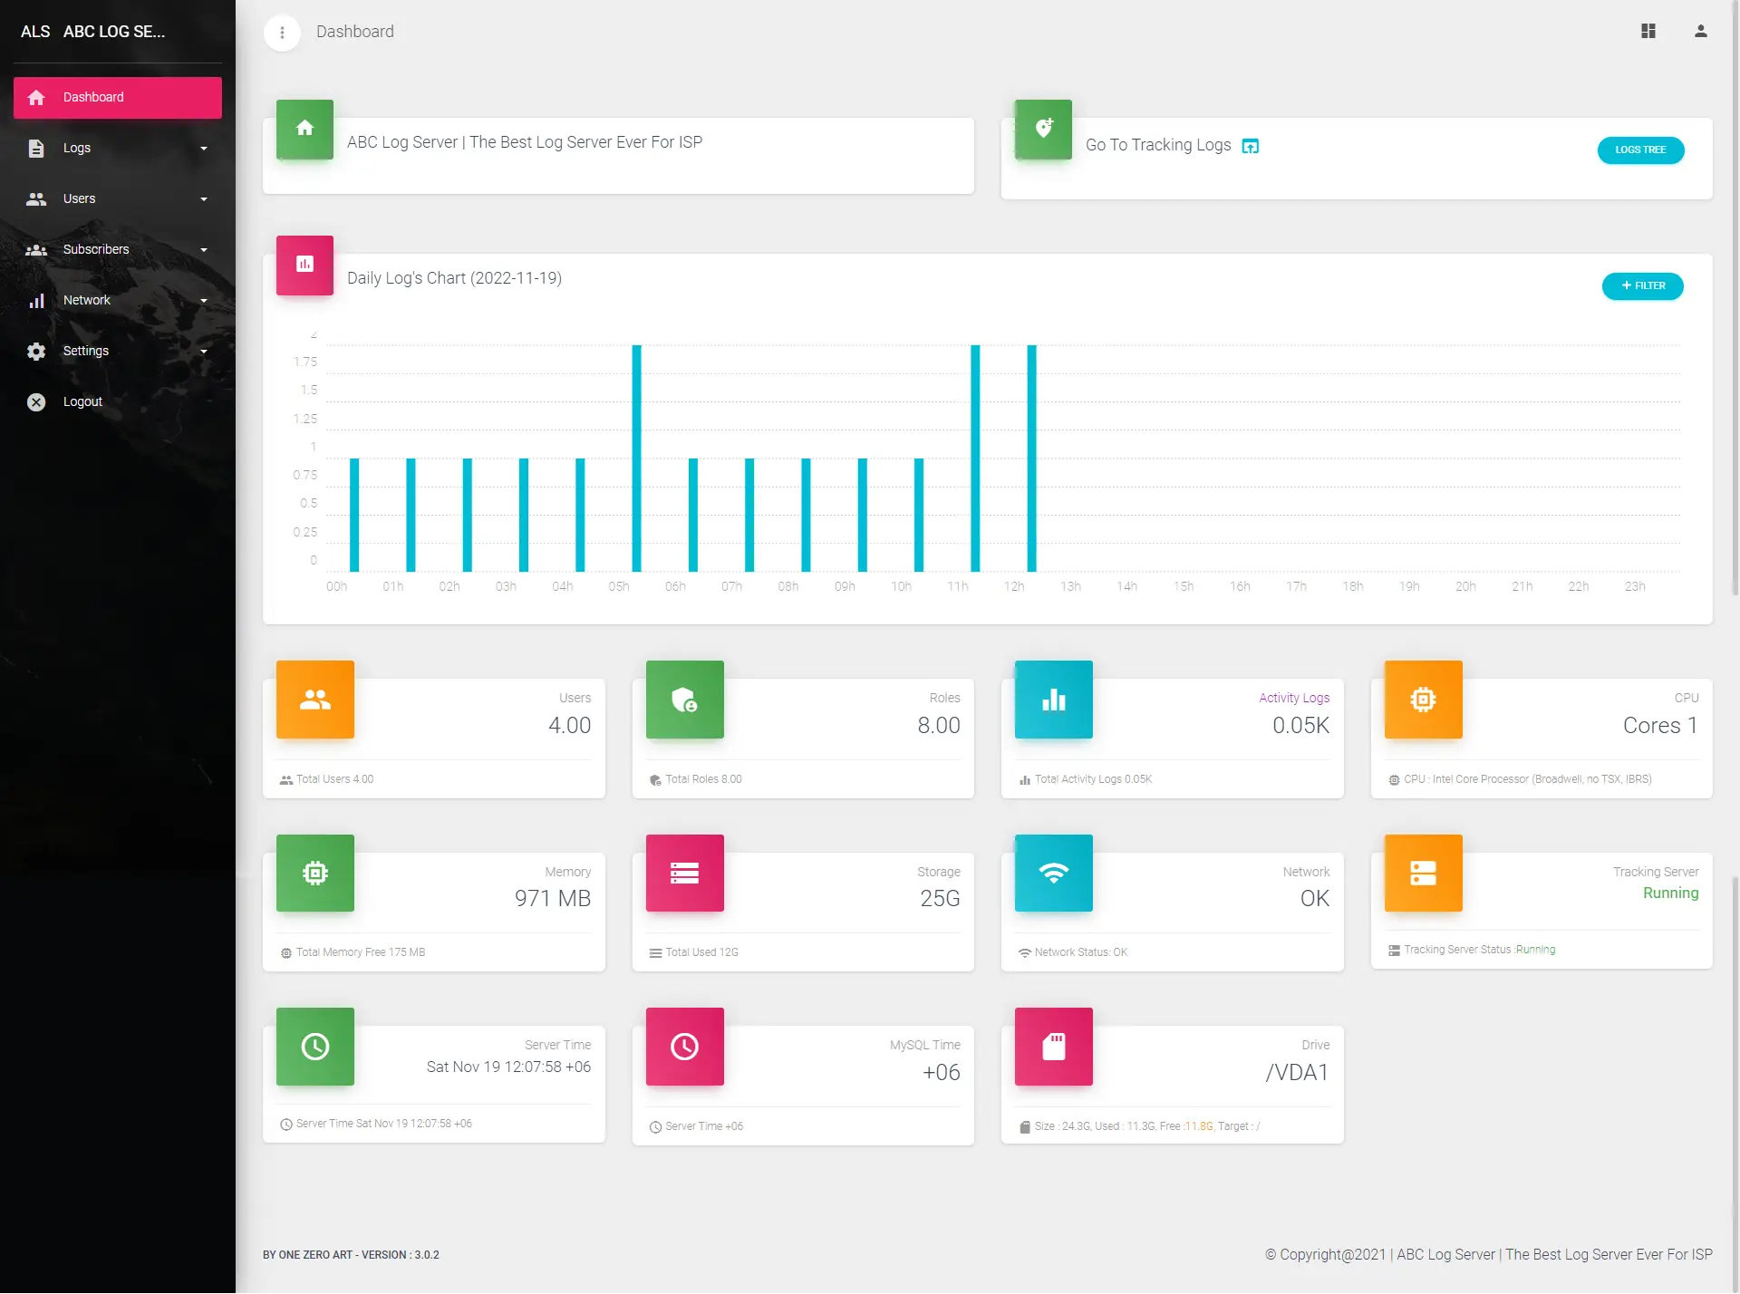Select Dashboard in the sidebar
The height and width of the screenshot is (1294, 1740).
(117, 97)
